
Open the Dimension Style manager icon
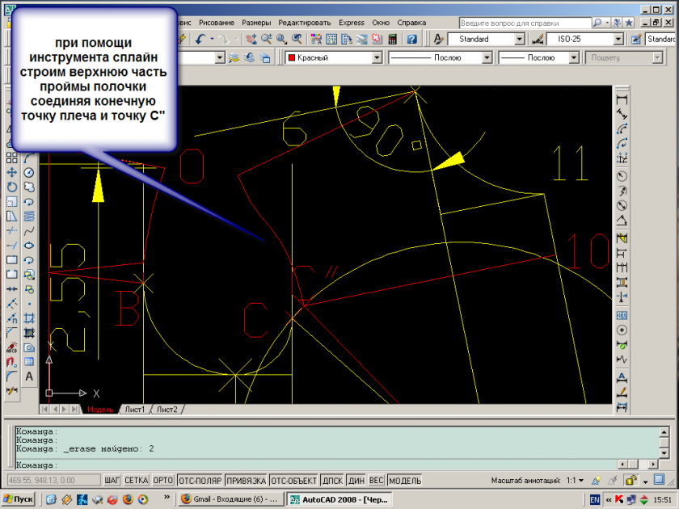[x=538, y=40]
